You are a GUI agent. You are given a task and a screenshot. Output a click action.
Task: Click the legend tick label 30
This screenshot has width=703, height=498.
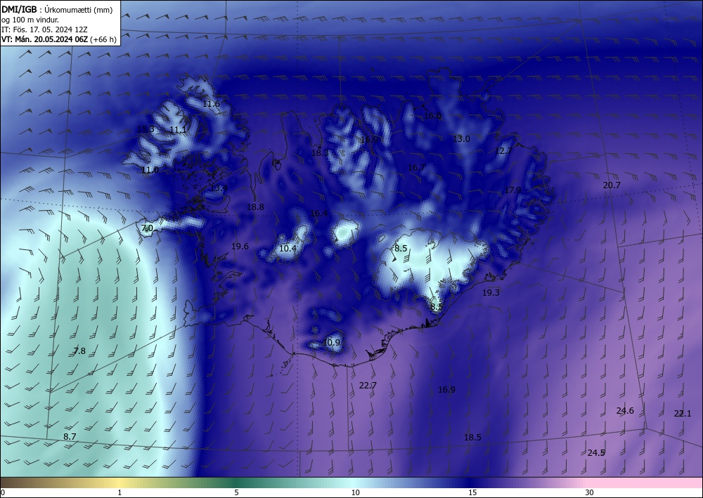590,492
